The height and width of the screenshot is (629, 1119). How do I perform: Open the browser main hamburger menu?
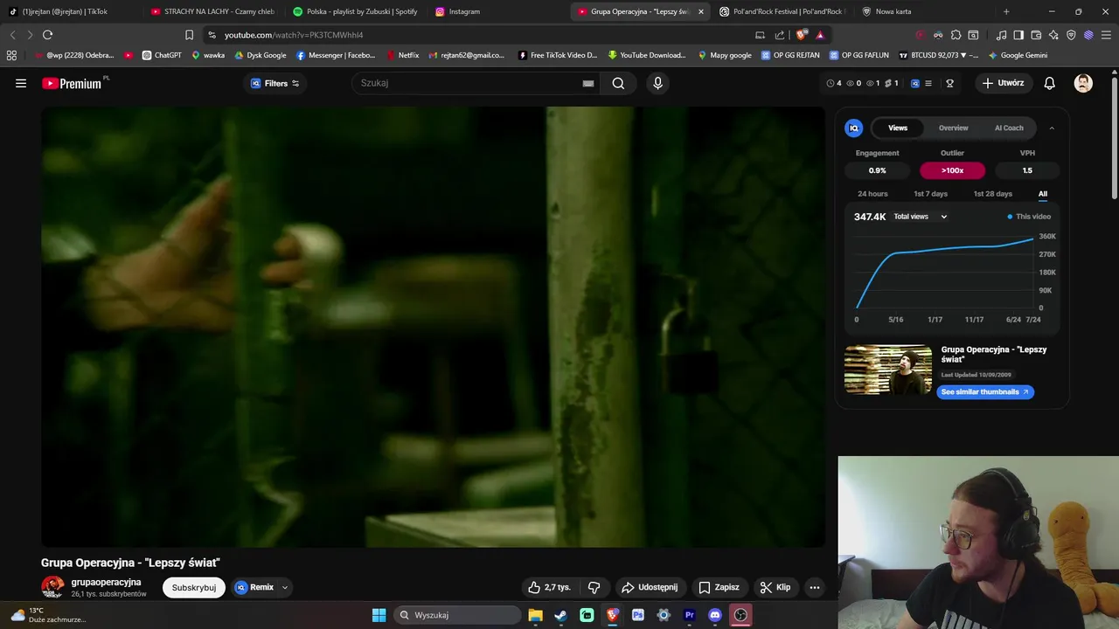pos(1106,35)
